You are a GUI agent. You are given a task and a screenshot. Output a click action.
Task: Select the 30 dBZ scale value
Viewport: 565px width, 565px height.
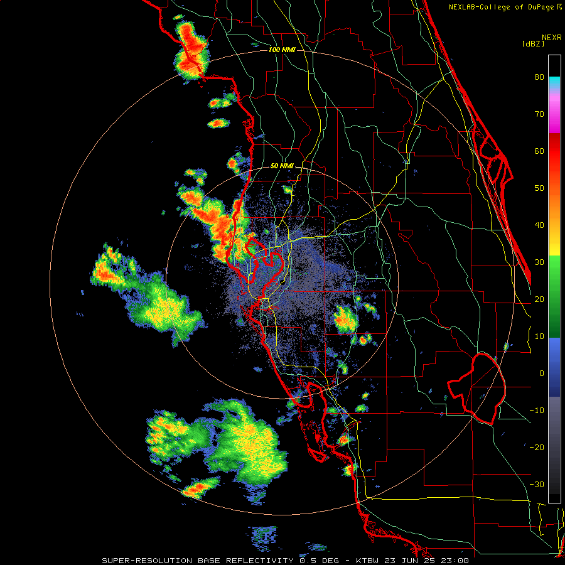coord(539,262)
